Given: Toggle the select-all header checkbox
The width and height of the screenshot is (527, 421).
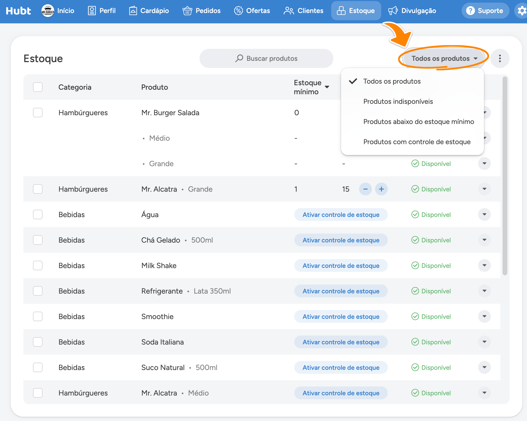Looking at the screenshot, I should 38,87.
